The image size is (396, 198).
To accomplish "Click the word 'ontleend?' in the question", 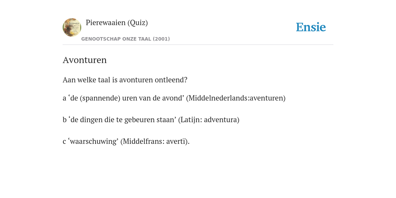I will (171, 80).
